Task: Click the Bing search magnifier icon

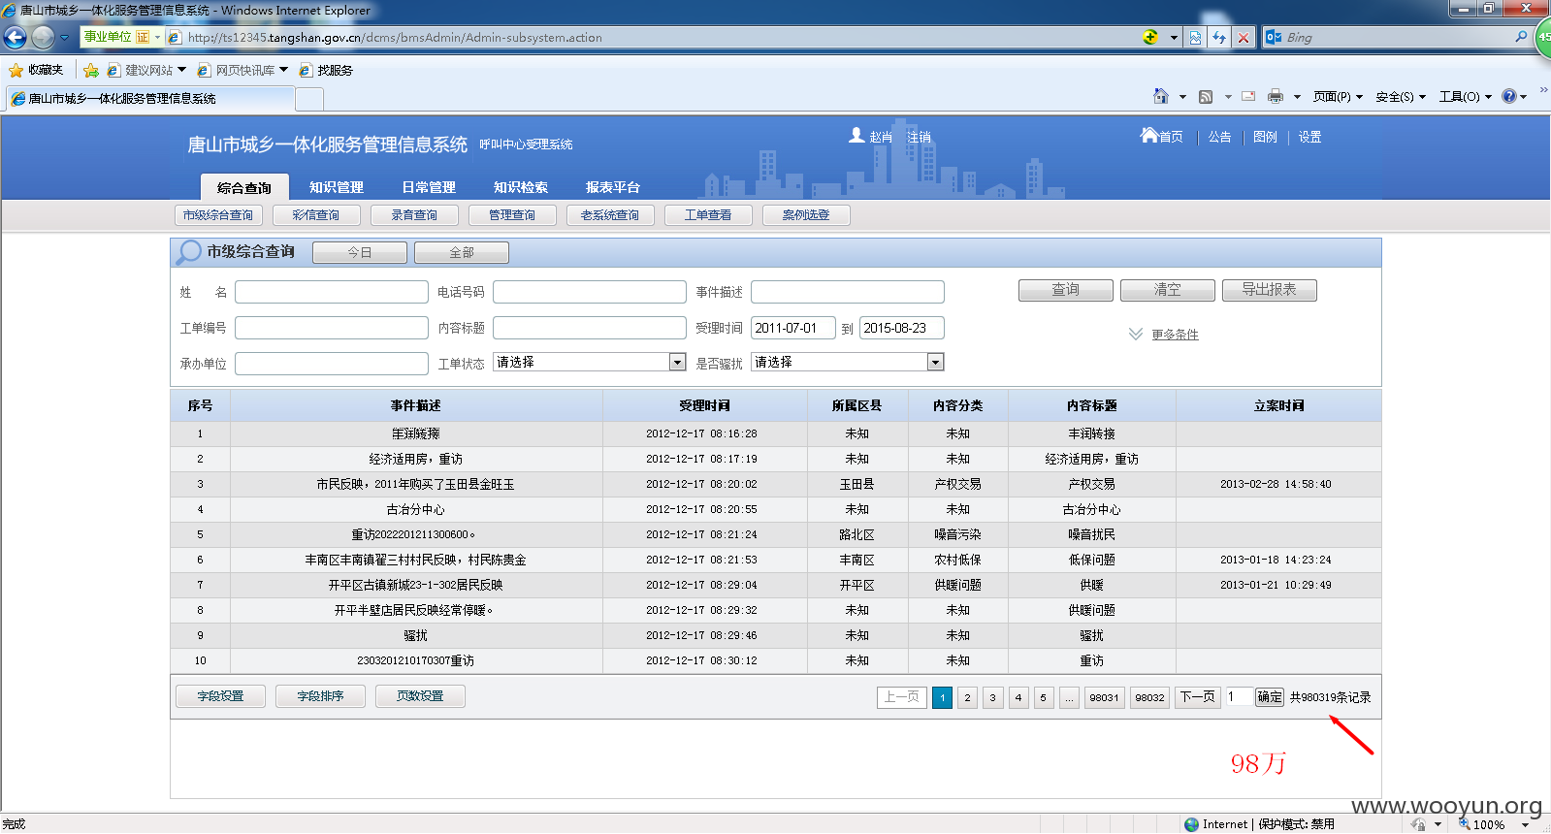Action: click(1521, 37)
